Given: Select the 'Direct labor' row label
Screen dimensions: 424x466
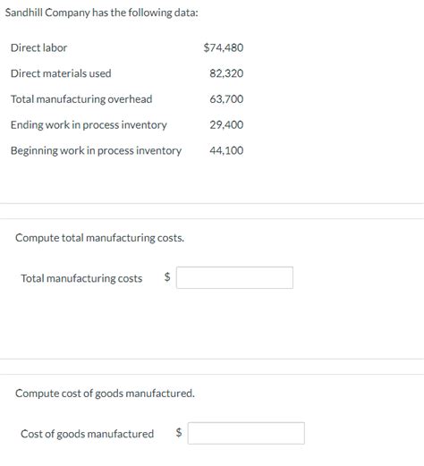Looking at the screenshot, I should tap(38, 47).
